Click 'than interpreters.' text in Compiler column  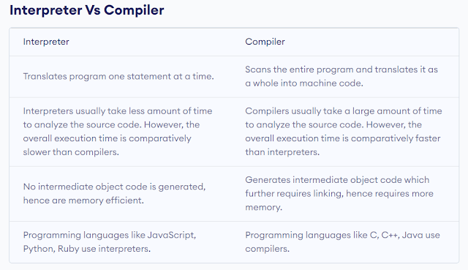(x=282, y=152)
